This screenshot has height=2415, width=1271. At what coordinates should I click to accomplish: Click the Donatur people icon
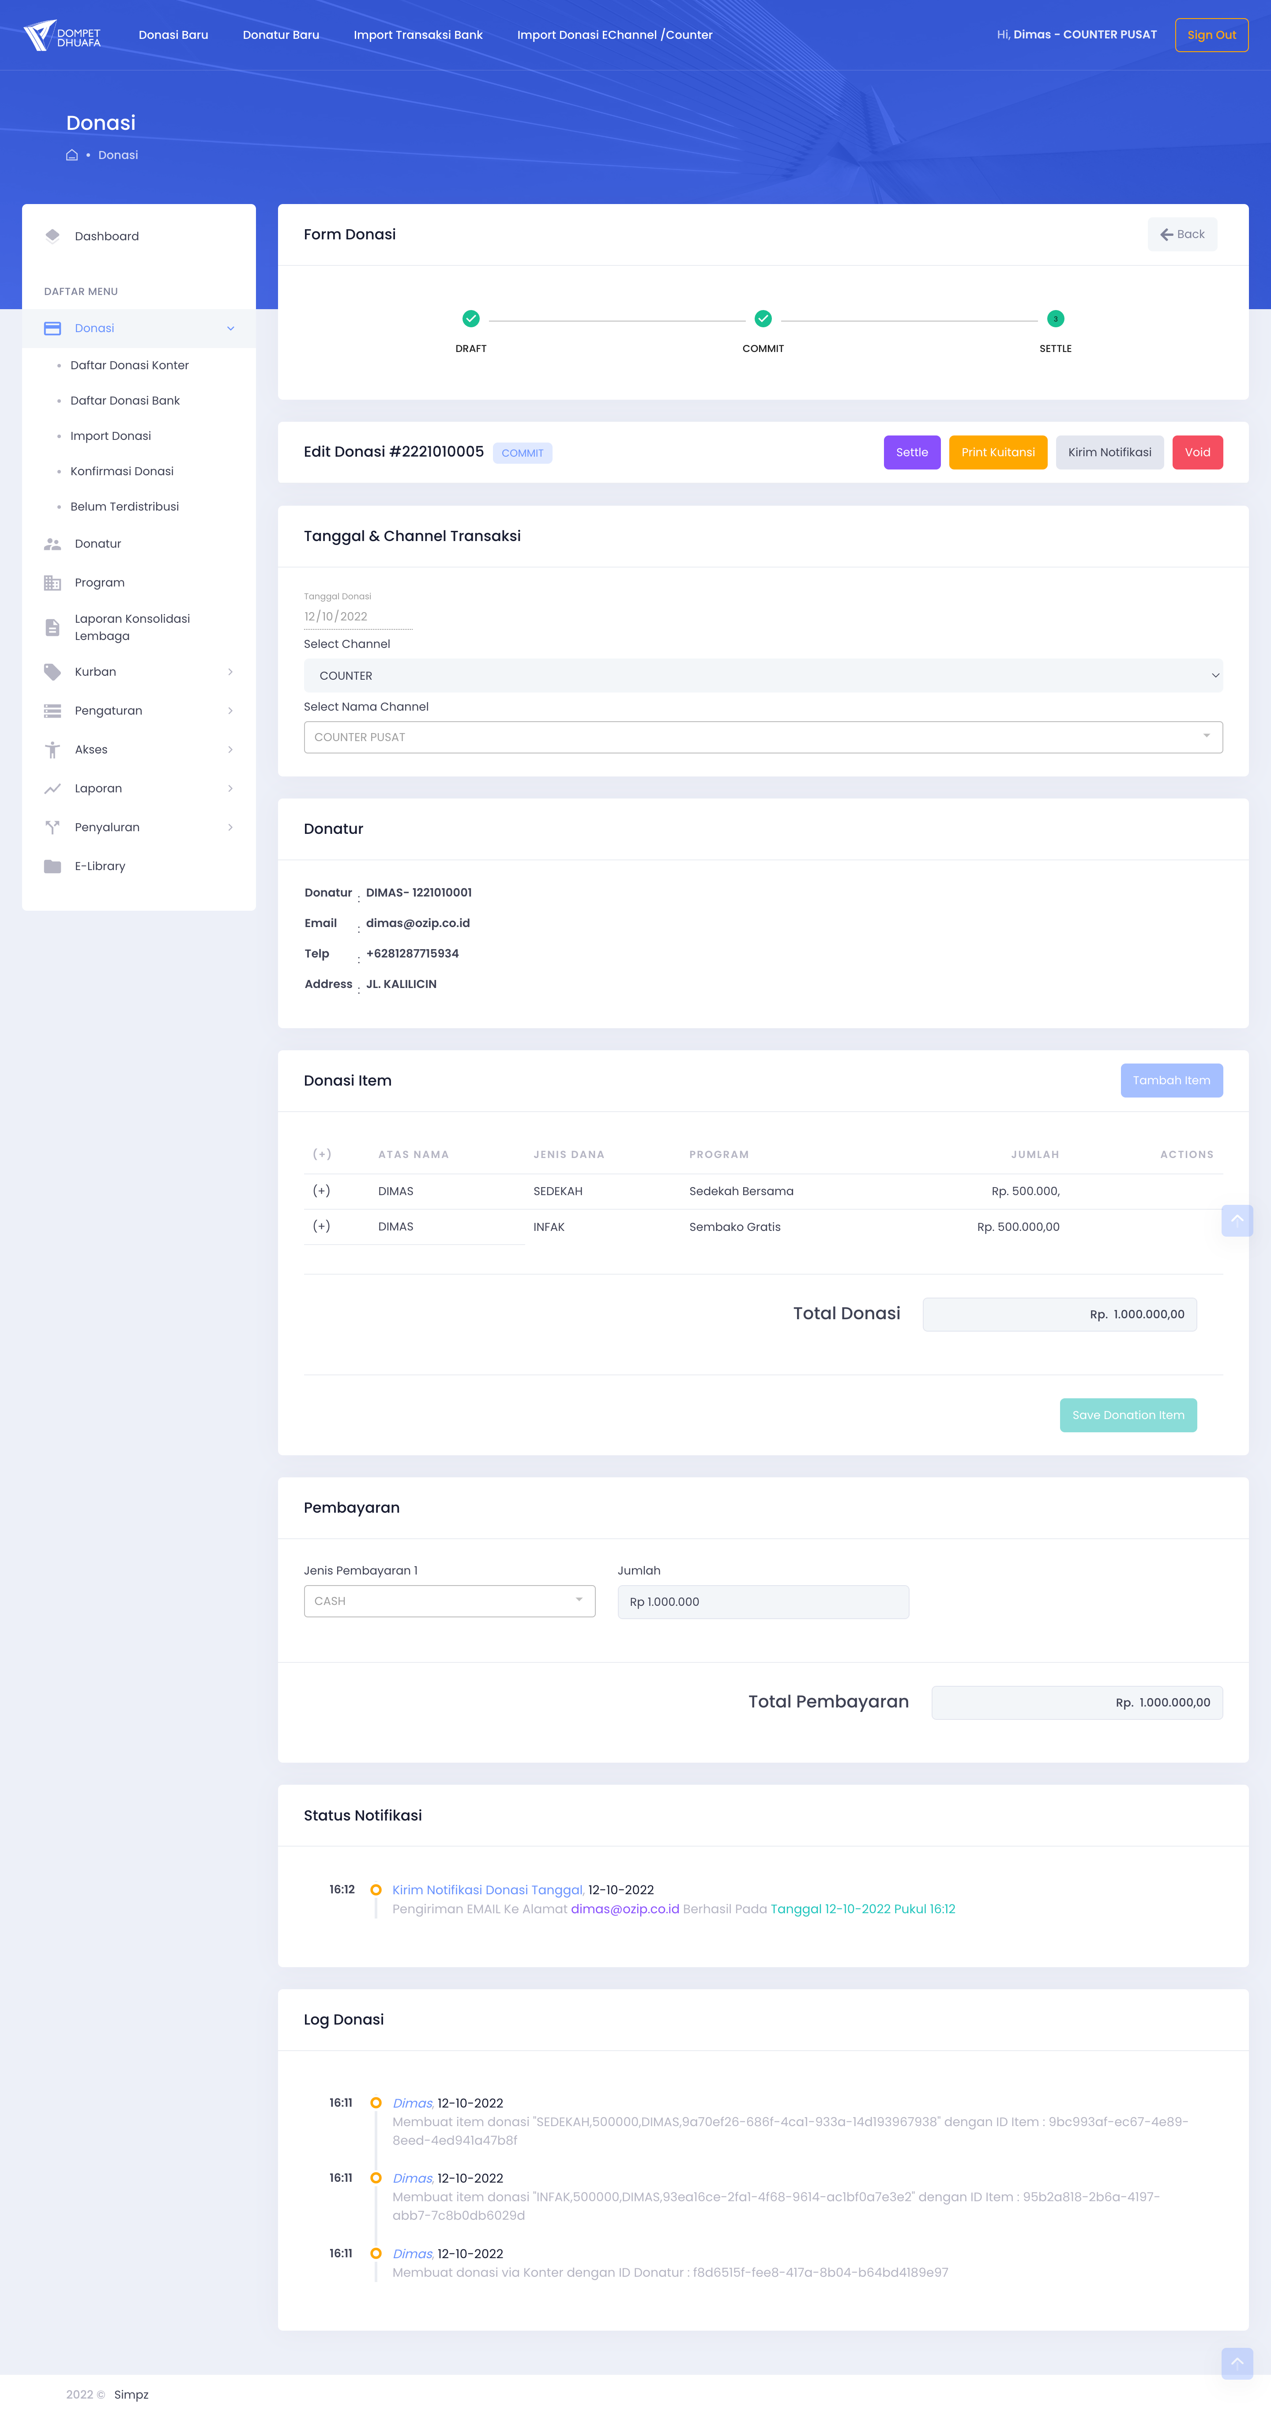[53, 544]
